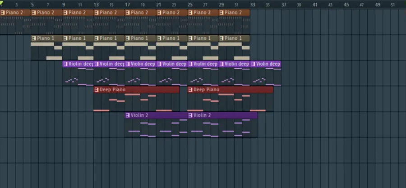Jump to bar 51 on timeline ruler
The height and width of the screenshot is (188, 406).
point(393,5)
